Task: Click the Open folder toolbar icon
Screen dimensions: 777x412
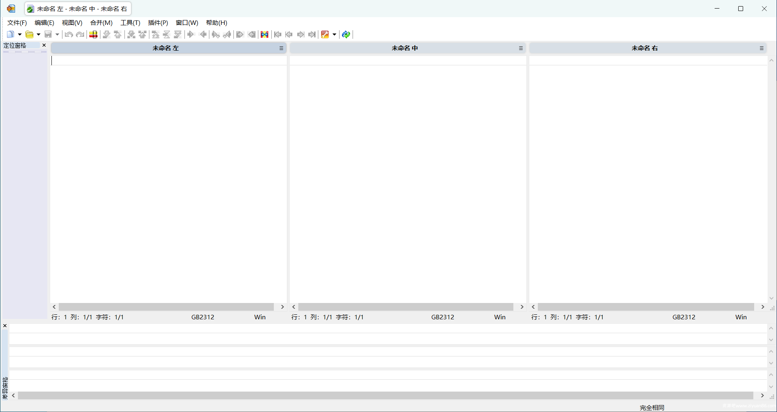Action: 29,34
